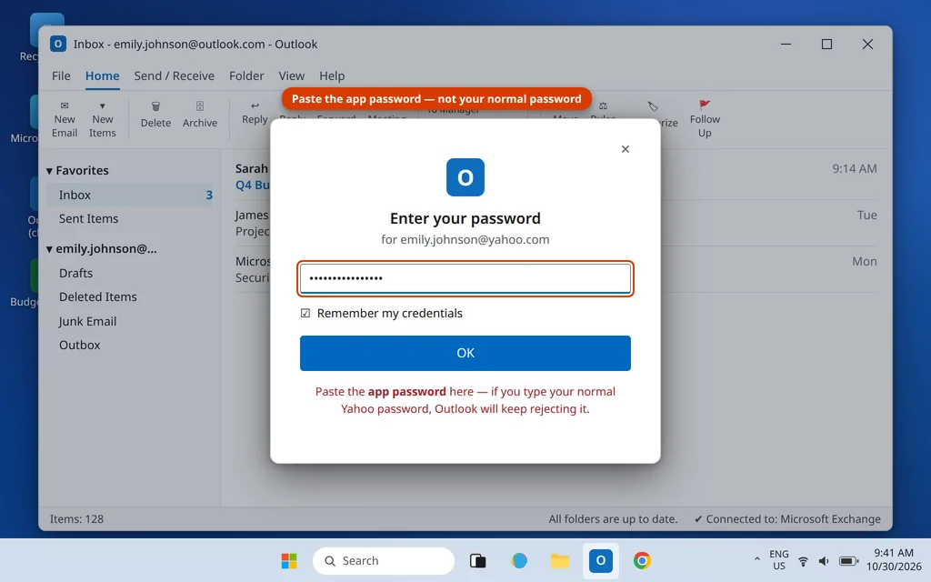This screenshot has height=582, width=931.
Task: Click the Delete trash icon in the ribbon
Action: point(155,106)
